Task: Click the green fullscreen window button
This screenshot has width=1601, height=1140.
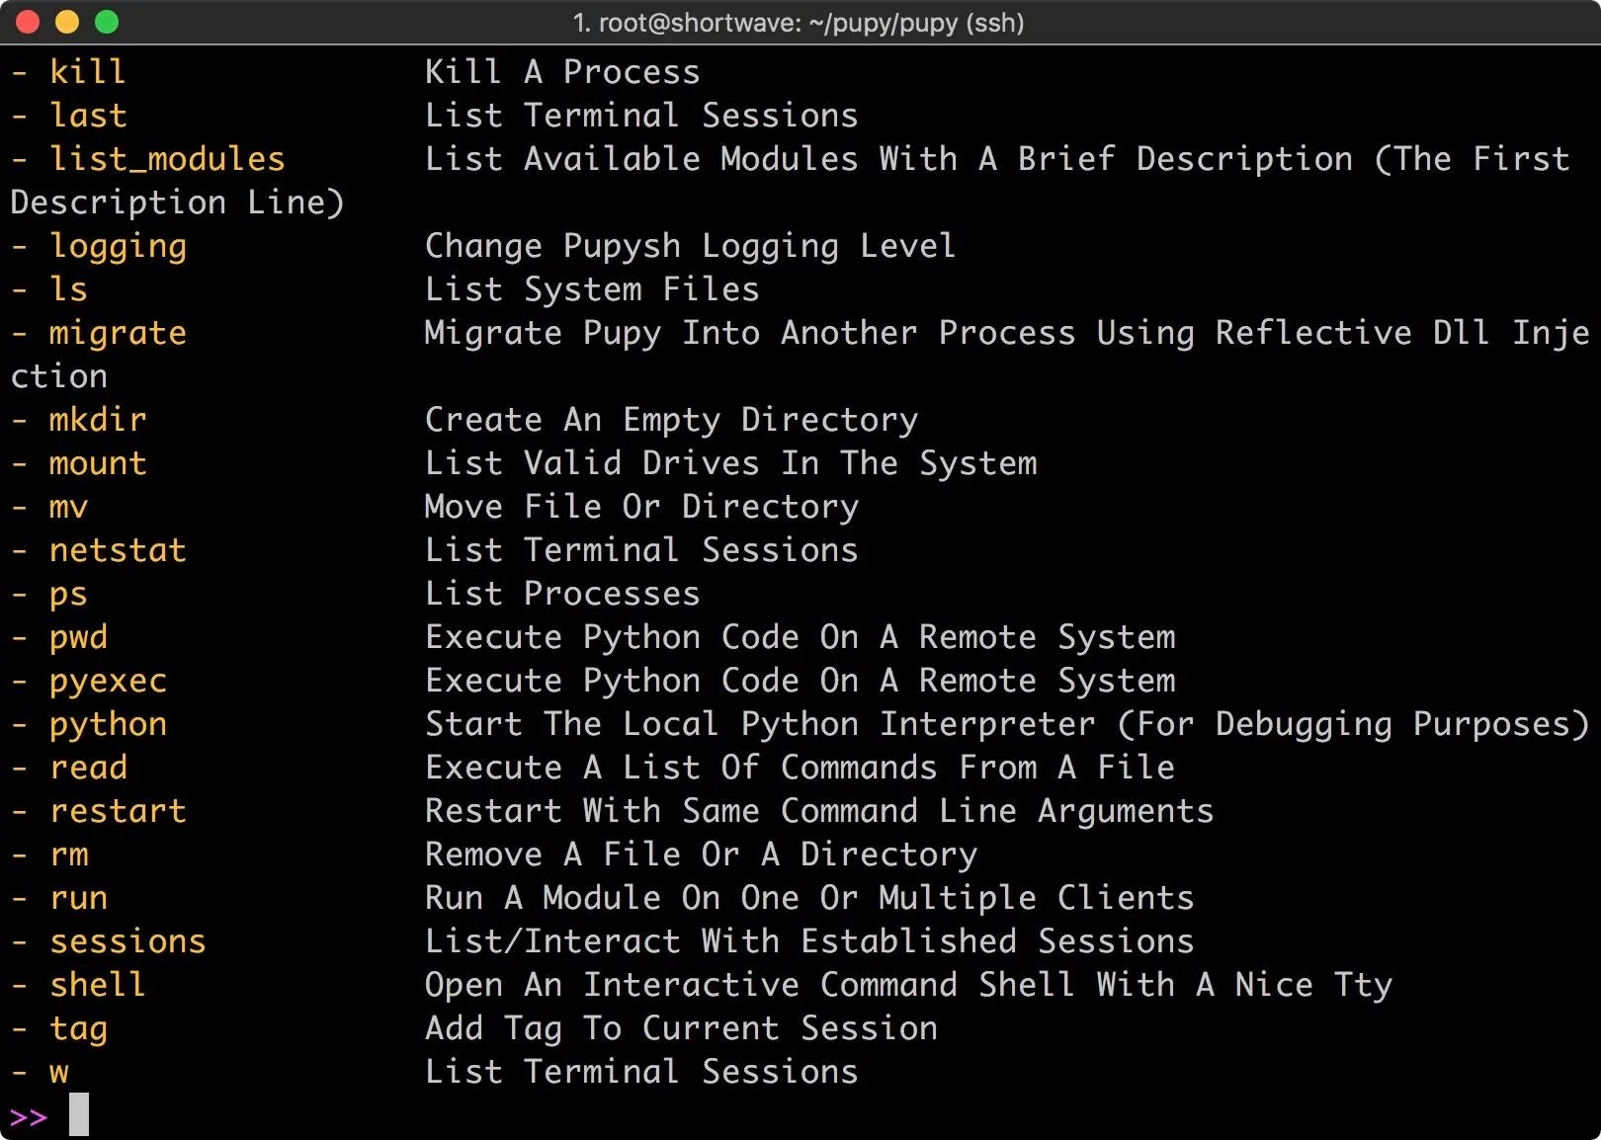Action: tap(107, 22)
